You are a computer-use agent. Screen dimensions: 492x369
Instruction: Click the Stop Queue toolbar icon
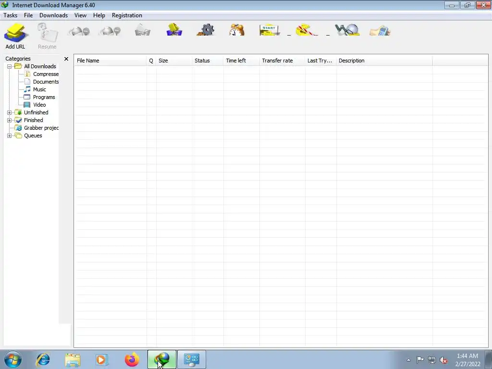tap(307, 30)
